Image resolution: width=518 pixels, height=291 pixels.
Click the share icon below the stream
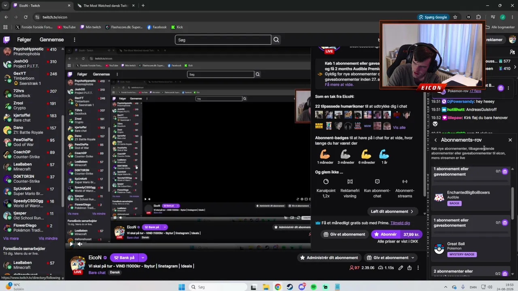click(x=410, y=268)
